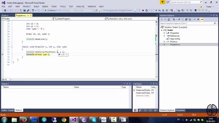Click the Restart debugging icon
219x123 pixels.
tap(146, 11)
